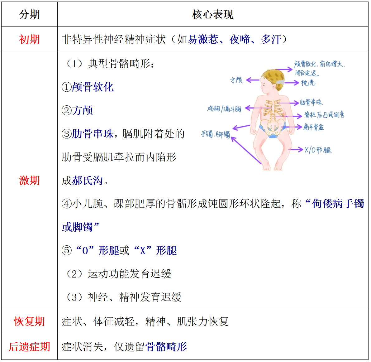
Task: Select the red 初期 row label
Action: [x=30, y=39]
